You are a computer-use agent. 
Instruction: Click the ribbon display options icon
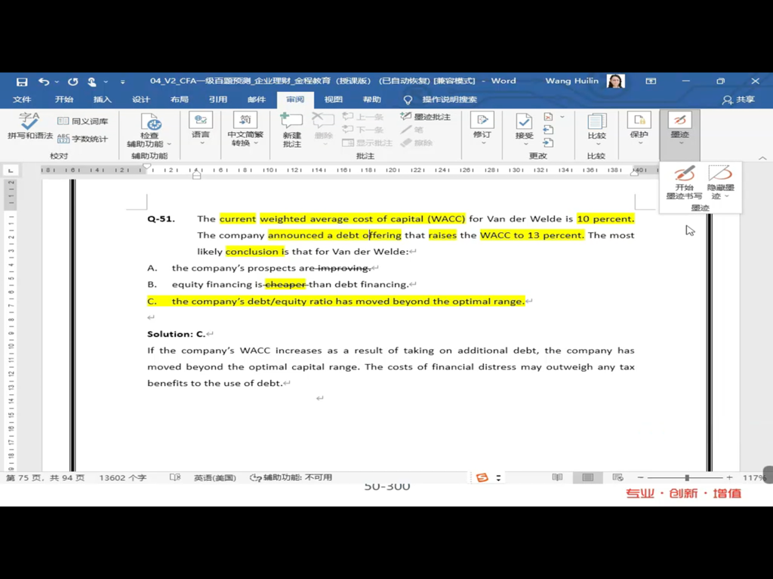(x=651, y=81)
